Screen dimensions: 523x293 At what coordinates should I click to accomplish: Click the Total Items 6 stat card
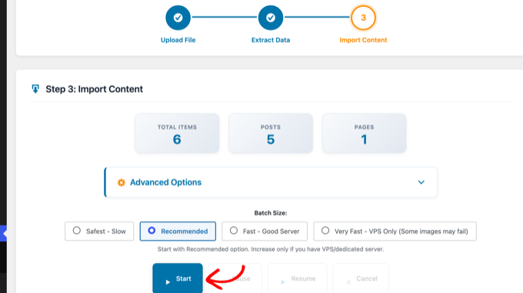click(x=177, y=133)
